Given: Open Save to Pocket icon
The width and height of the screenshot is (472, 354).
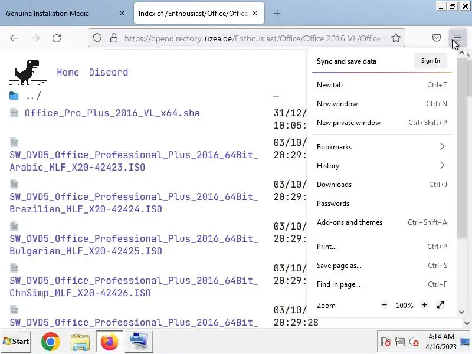Looking at the screenshot, I should [437, 38].
